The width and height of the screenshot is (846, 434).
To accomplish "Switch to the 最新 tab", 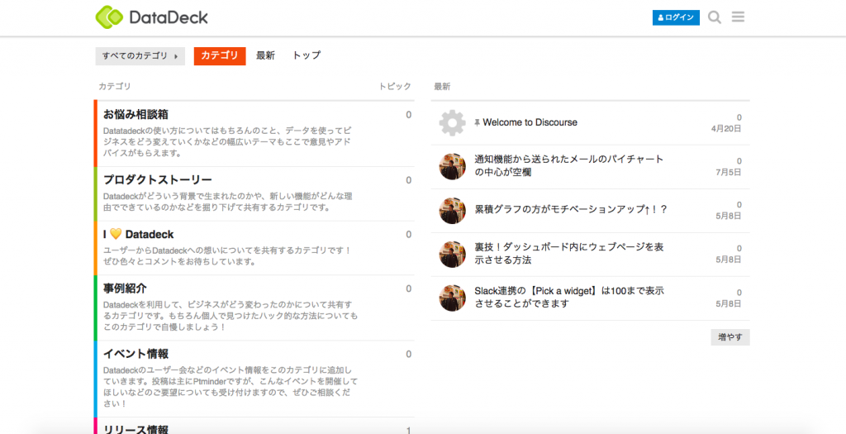I will (265, 55).
